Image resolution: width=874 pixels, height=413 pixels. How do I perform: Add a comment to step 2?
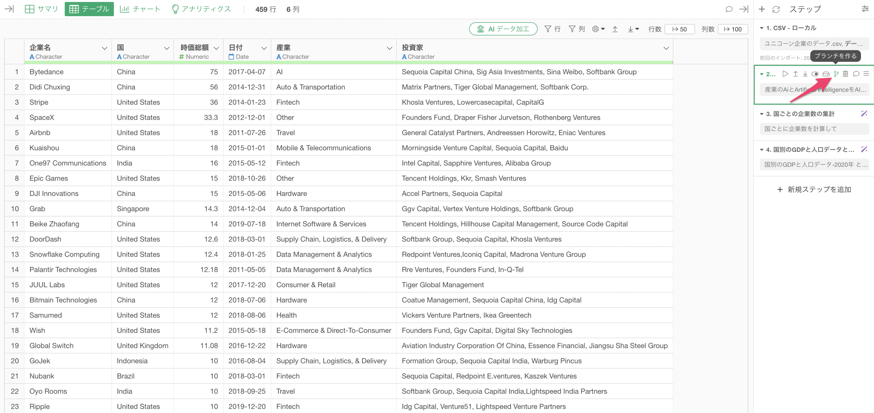[x=856, y=74]
